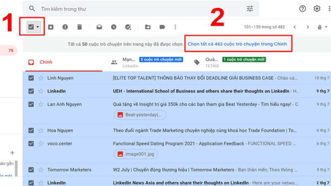Uncheck the UEH LinkedIn email checkbox

pos(31,91)
